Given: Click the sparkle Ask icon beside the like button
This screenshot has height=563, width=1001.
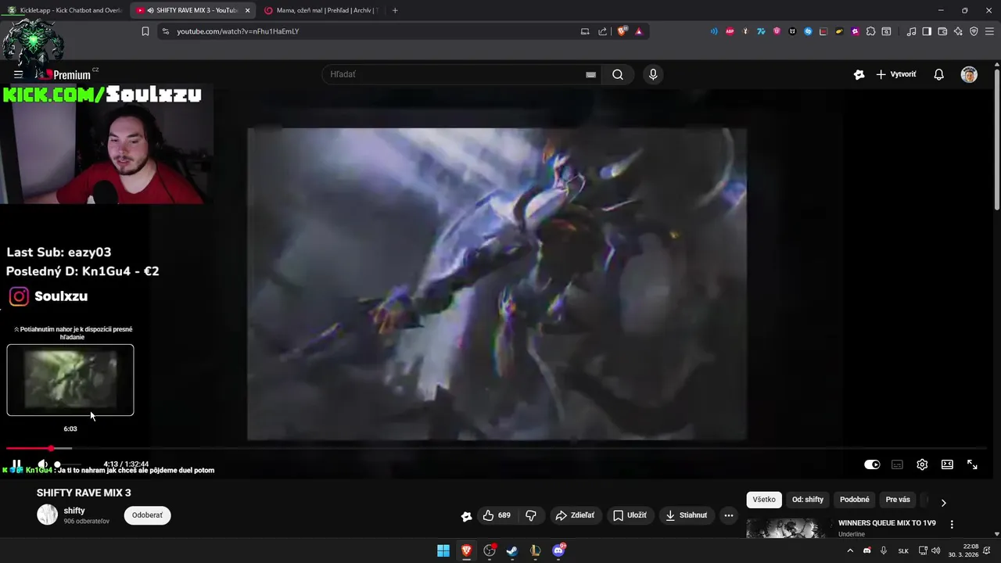Looking at the screenshot, I should pos(466,516).
